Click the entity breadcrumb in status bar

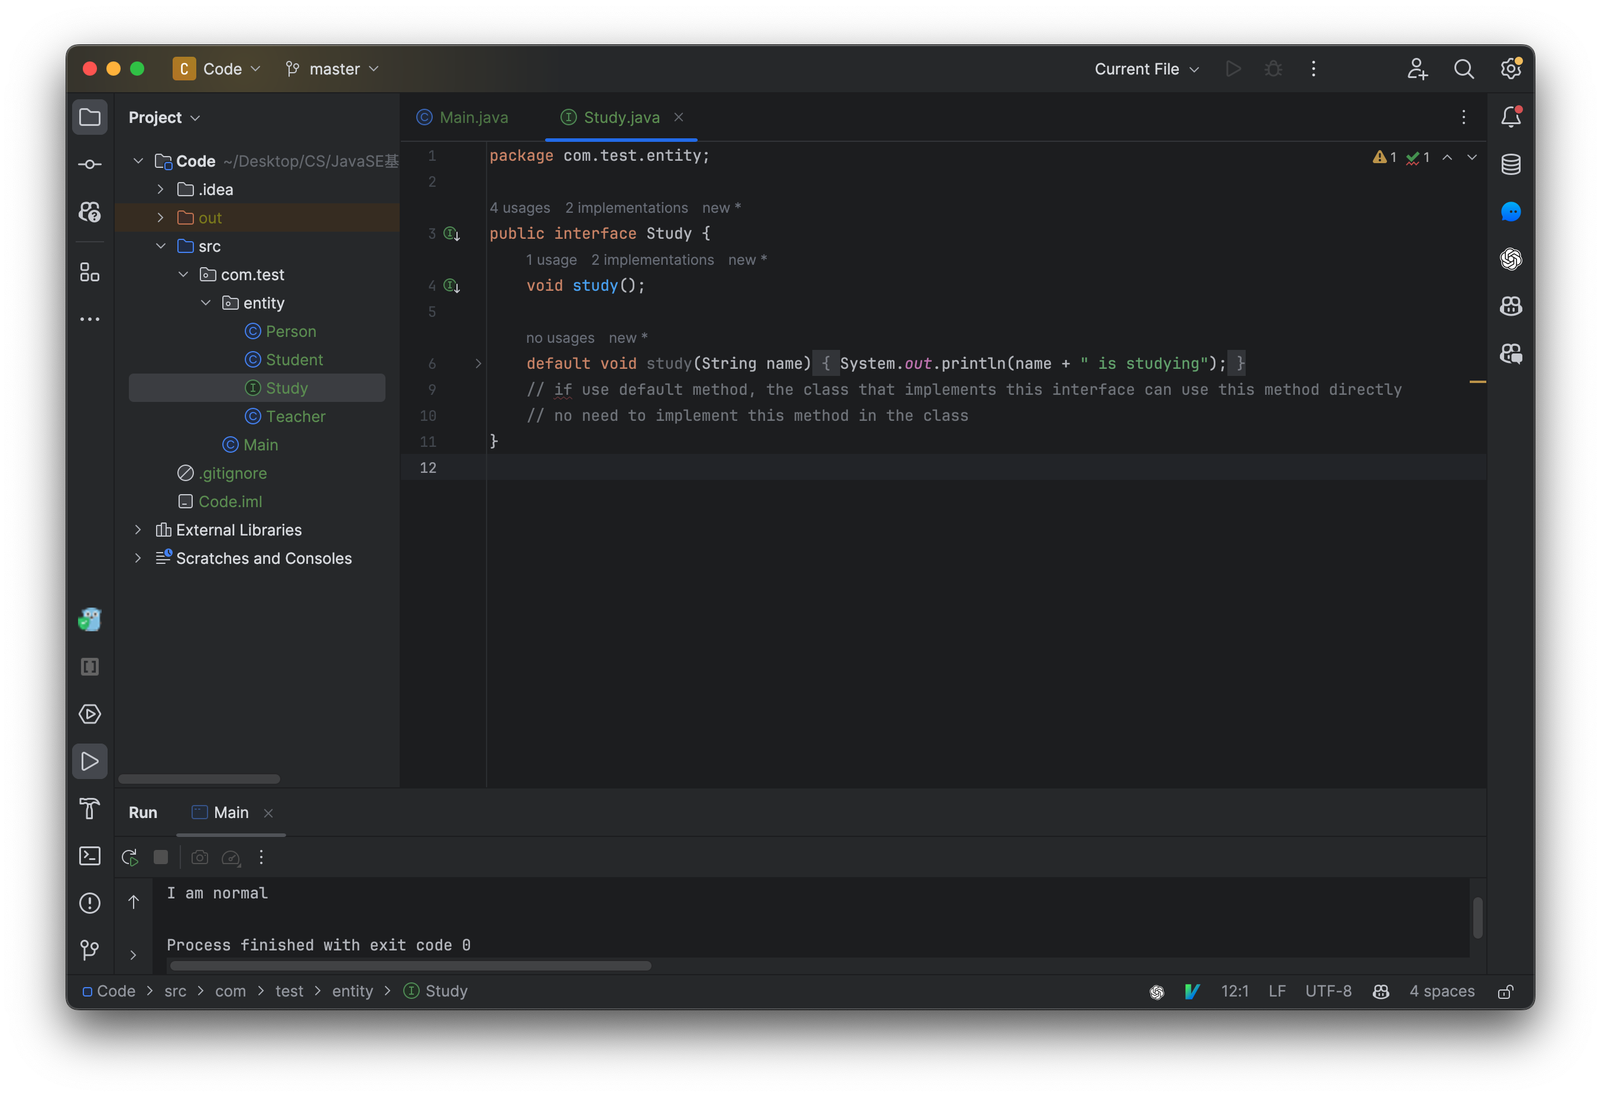pyautogui.click(x=353, y=992)
